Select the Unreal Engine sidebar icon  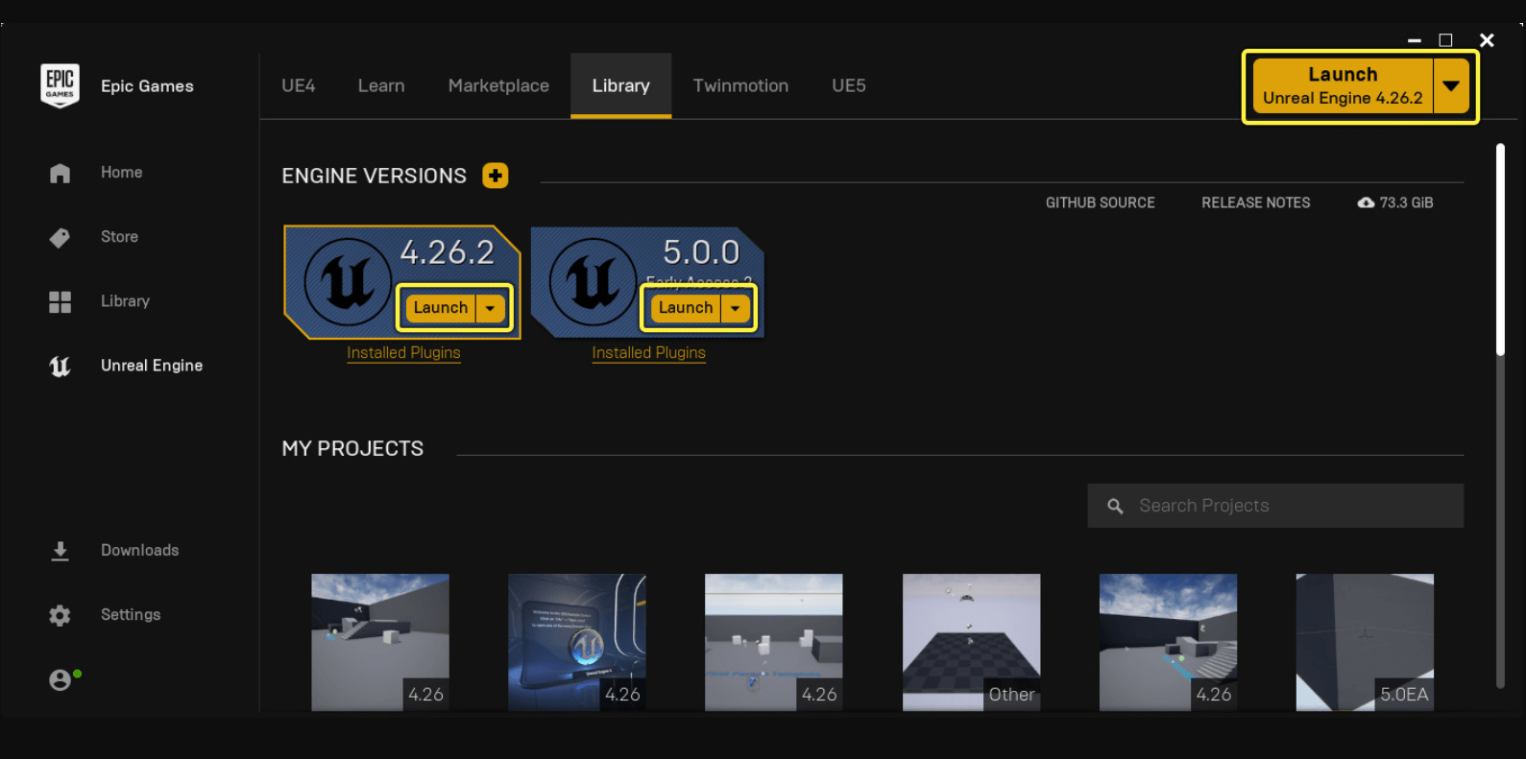[60, 366]
